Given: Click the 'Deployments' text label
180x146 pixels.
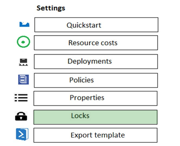Looking at the screenshot, I should pos(90,61).
